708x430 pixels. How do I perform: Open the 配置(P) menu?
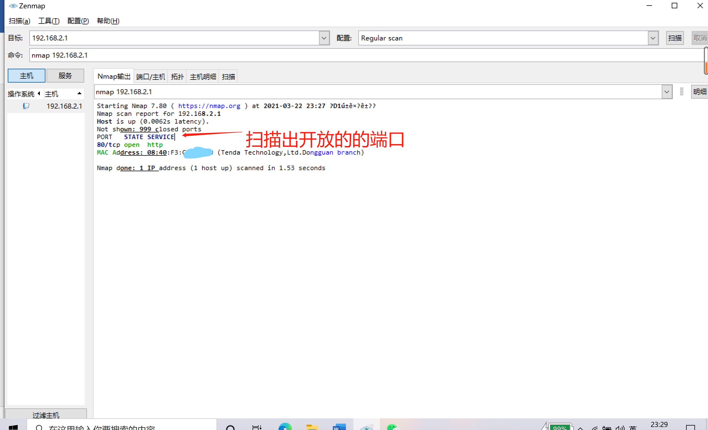78,21
